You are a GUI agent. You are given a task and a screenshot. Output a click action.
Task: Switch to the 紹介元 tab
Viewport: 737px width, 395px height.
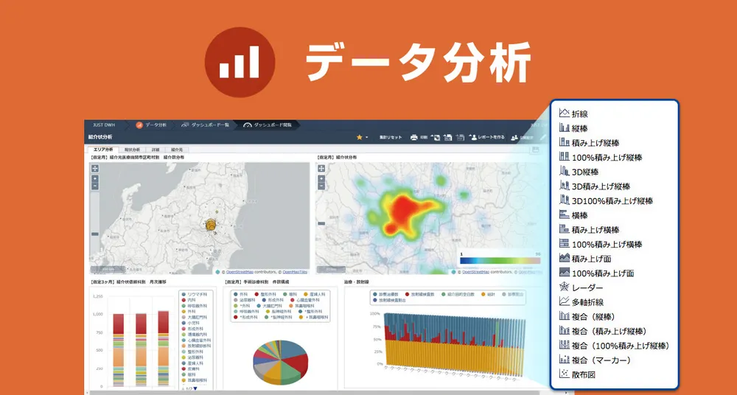coord(177,150)
